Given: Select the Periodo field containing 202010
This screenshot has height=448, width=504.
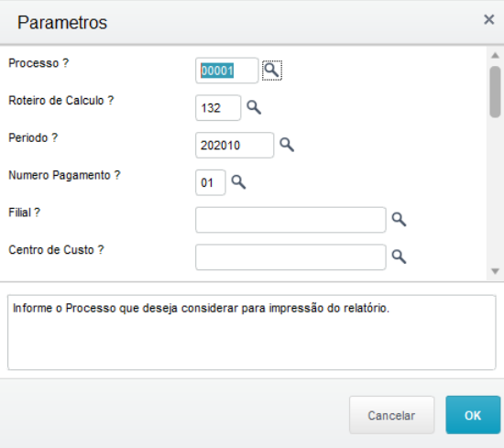Looking at the screenshot, I should (x=235, y=145).
